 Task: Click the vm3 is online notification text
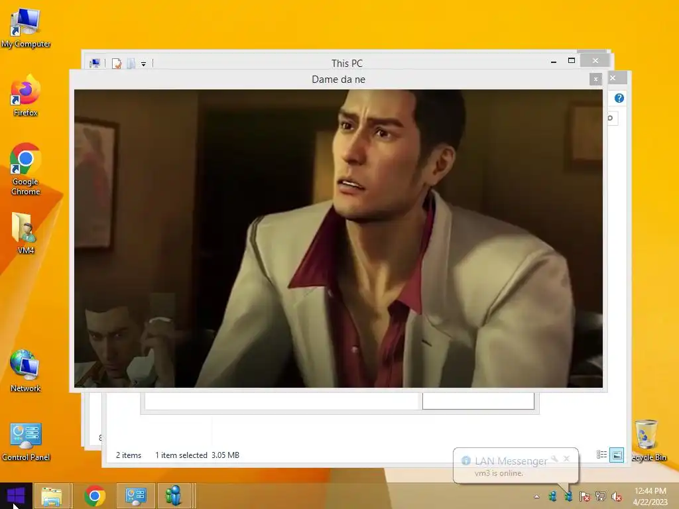(x=499, y=473)
